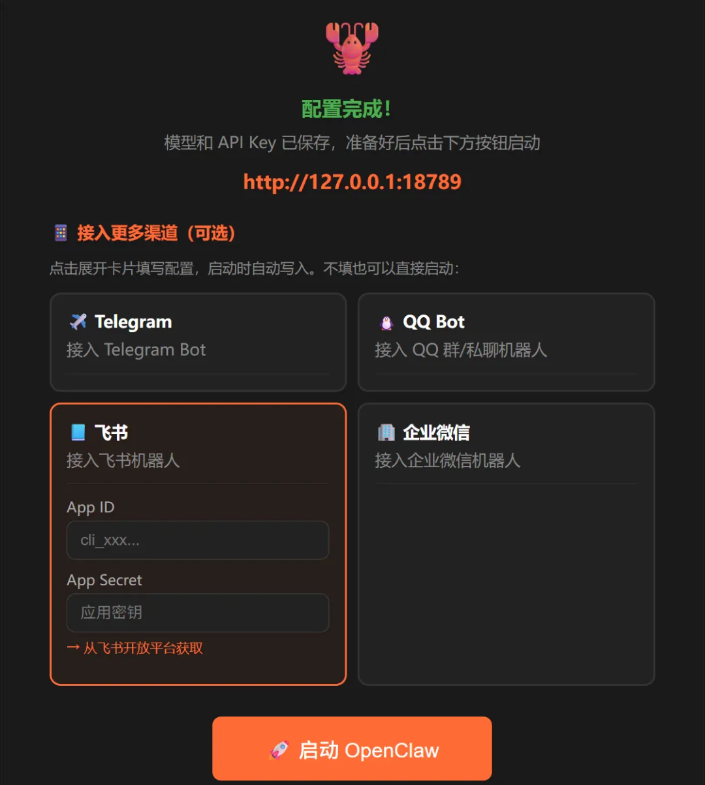This screenshot has height=785, width=705.
Task: Open the http://127.0.0.1:18789 address link
Action: 352,181
